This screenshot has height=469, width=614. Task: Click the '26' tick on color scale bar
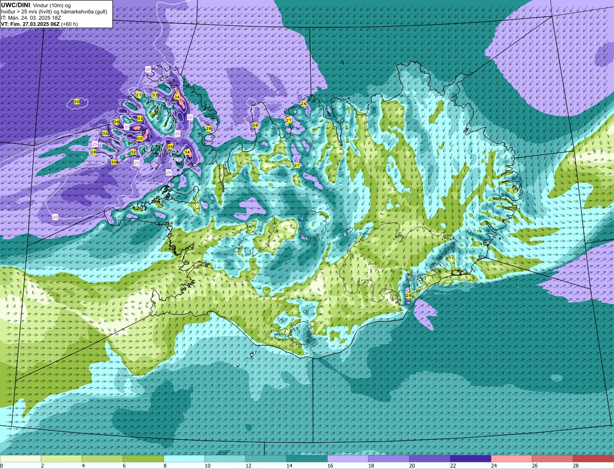[534, 466]
